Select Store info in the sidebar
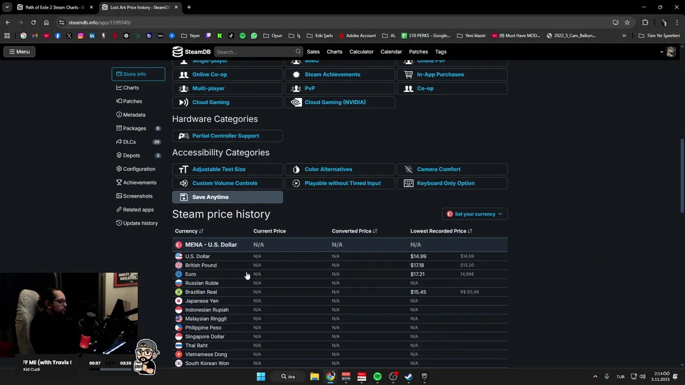This screenshot has height=385, width=685. click(x=138, y=74)
